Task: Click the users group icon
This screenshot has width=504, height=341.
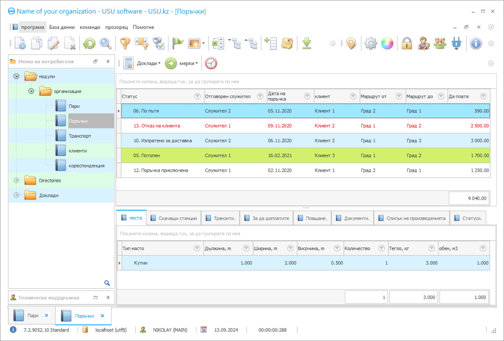Action: point(440,43)
